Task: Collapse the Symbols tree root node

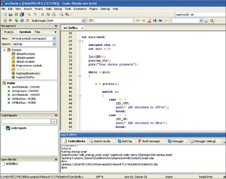Action: (x=4, y=50)
